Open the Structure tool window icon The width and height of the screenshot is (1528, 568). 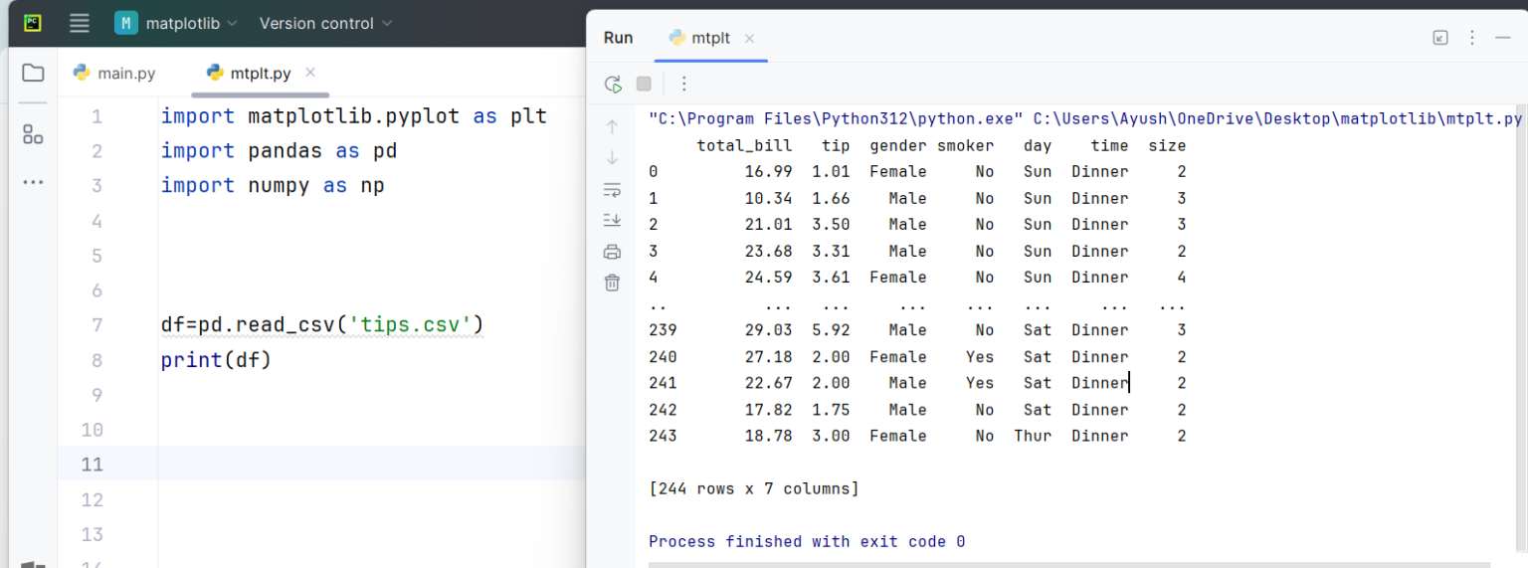click(33, 134)
